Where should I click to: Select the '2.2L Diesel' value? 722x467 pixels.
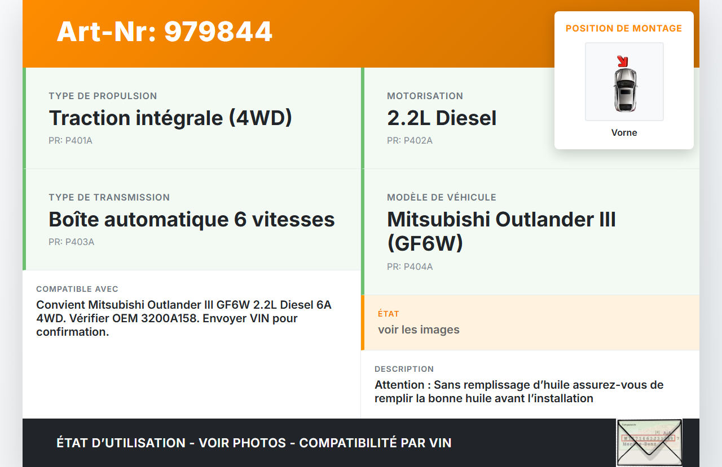[442, 118]
